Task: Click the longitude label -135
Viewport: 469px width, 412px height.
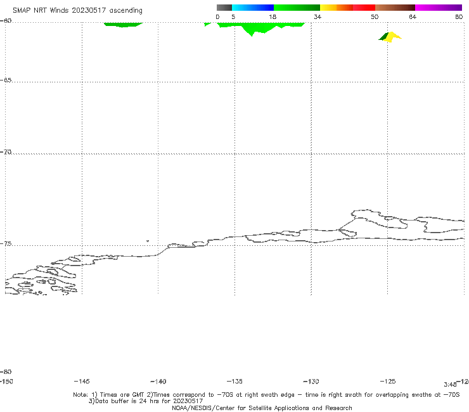Action: point(234,381)
